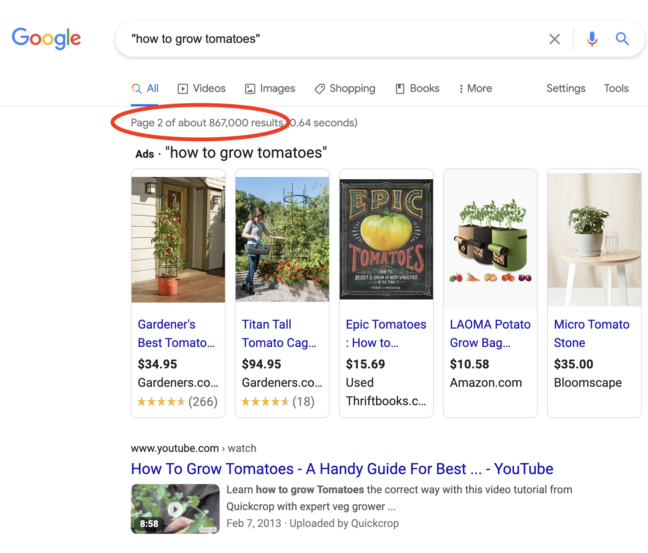Click the search magnifying glass icon
The width and height of the screenshot is (648, 553).
click(x=622, y=39)
